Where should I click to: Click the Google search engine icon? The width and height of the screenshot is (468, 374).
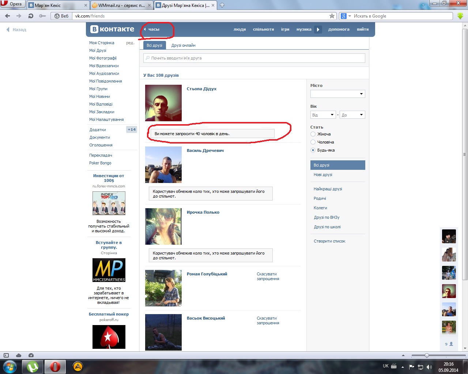coord(343,16)
